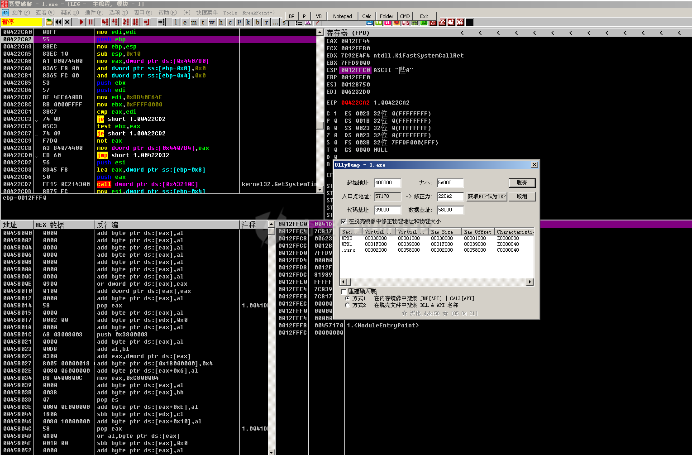Click the Notepad shortcut button
Screen dimensions: 692x455
(343, 16)
